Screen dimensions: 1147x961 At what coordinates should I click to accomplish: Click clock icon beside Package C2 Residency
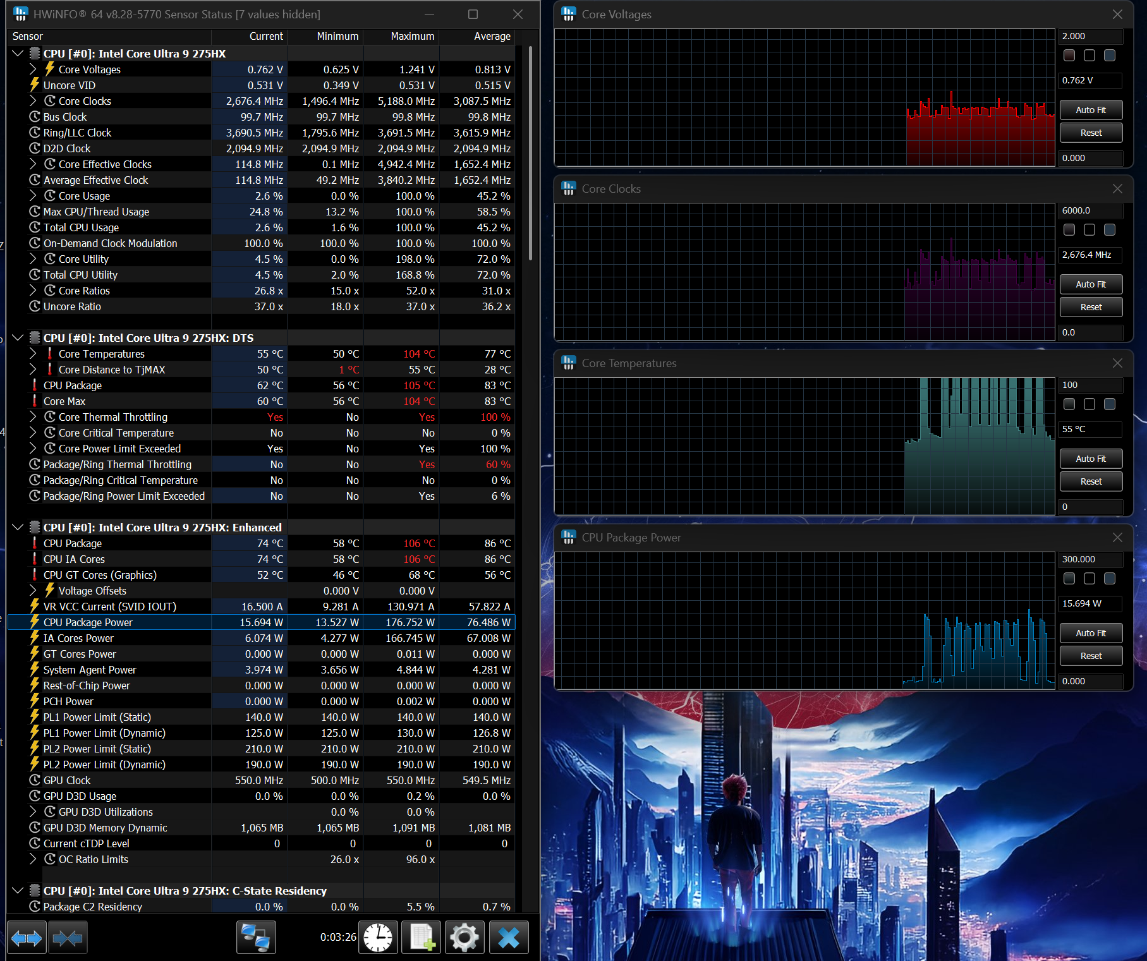click(35, 906)
